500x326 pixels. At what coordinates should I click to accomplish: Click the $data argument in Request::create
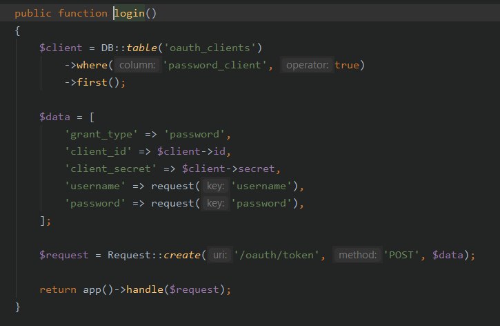448,255
